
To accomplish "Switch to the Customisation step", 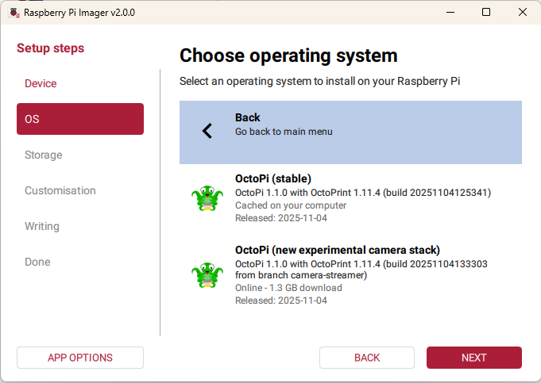I will point(60,190).
